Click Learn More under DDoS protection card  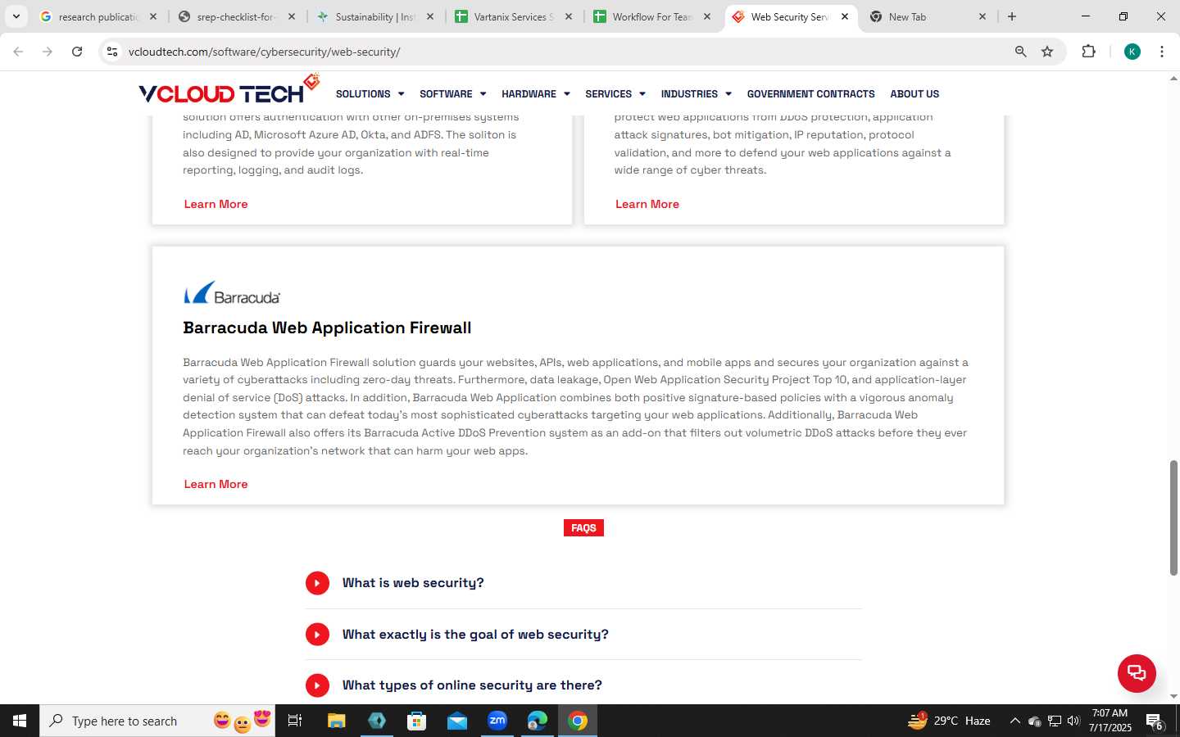click(x=647, y=204)
